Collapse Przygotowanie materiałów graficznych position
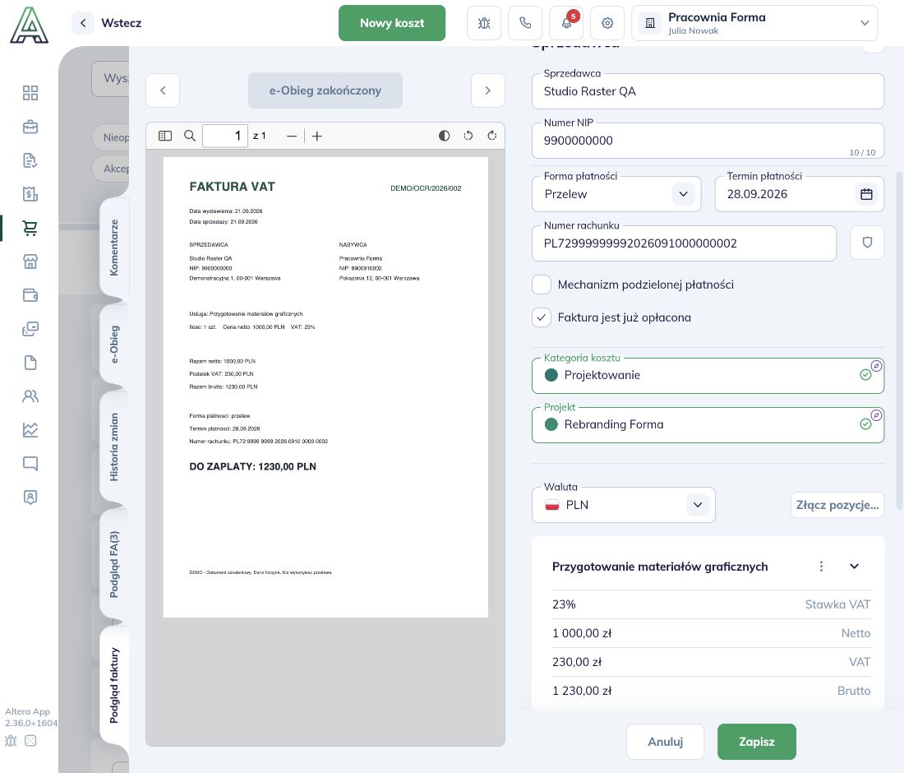 (855, 567)
